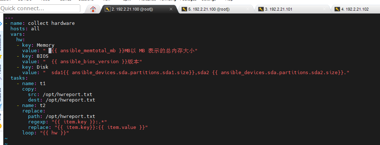
Task: Collapse sidebar using blue chevron arrow
Action: click(x=1, y=24)
